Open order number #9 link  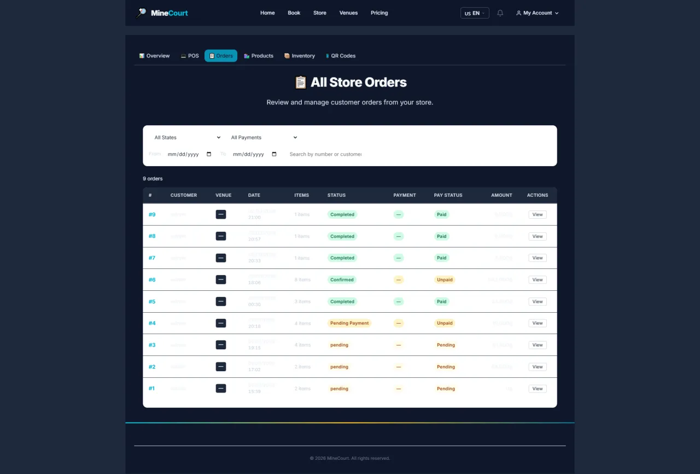pyautogui.click(x=152, y=214)
